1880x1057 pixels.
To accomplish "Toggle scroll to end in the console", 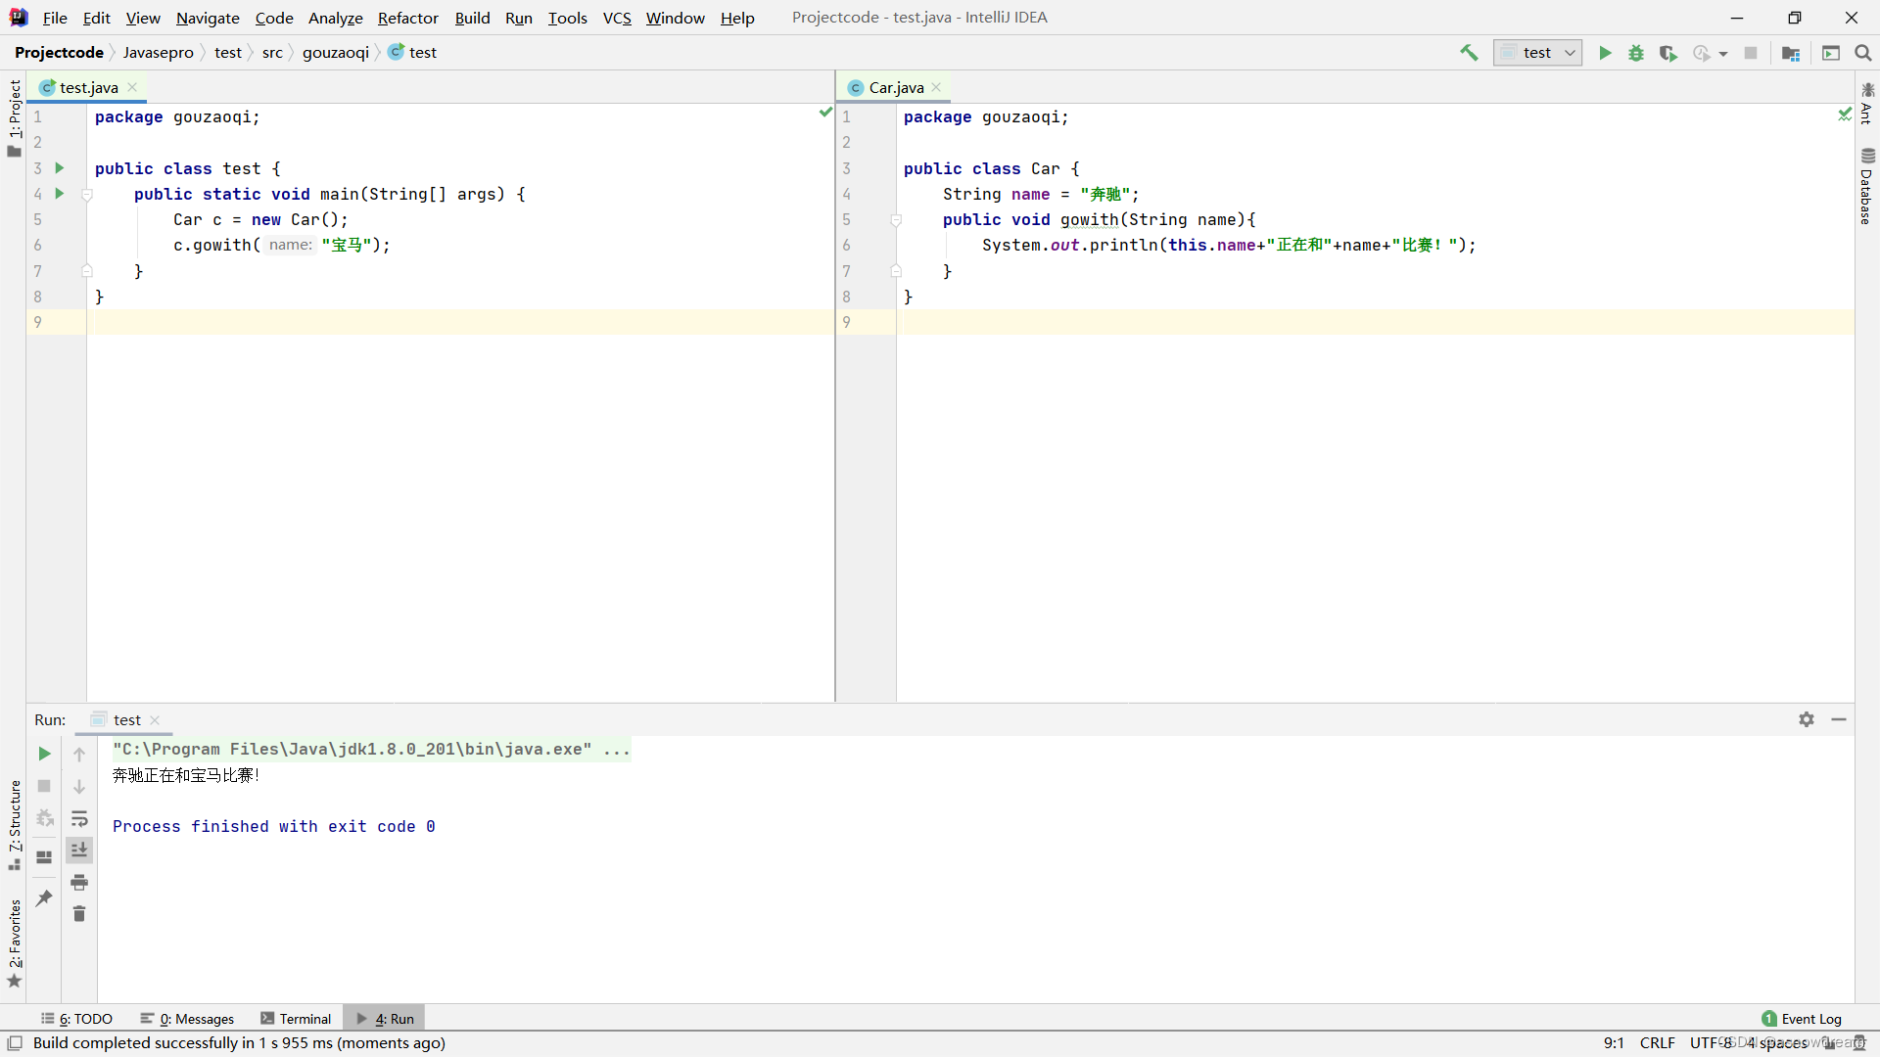I will tap(79, 850).
